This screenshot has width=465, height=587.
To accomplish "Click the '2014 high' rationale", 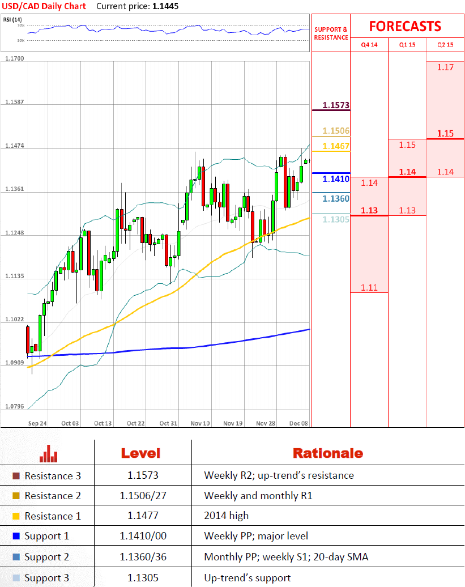I will pos(227,516).
